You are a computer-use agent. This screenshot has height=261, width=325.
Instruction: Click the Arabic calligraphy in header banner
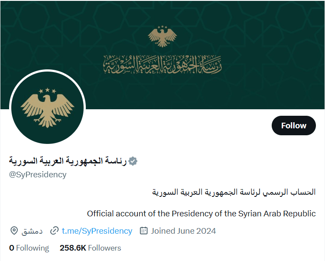click(162, 64)
